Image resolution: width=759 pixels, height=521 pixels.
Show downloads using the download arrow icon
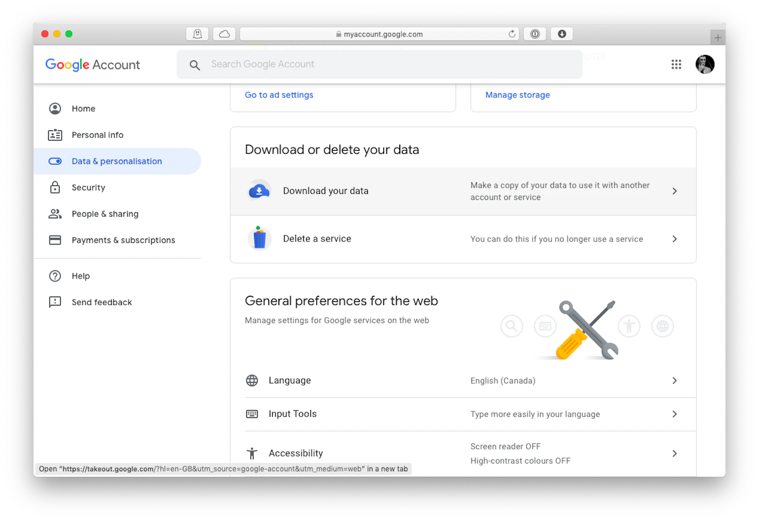(562, 34)
